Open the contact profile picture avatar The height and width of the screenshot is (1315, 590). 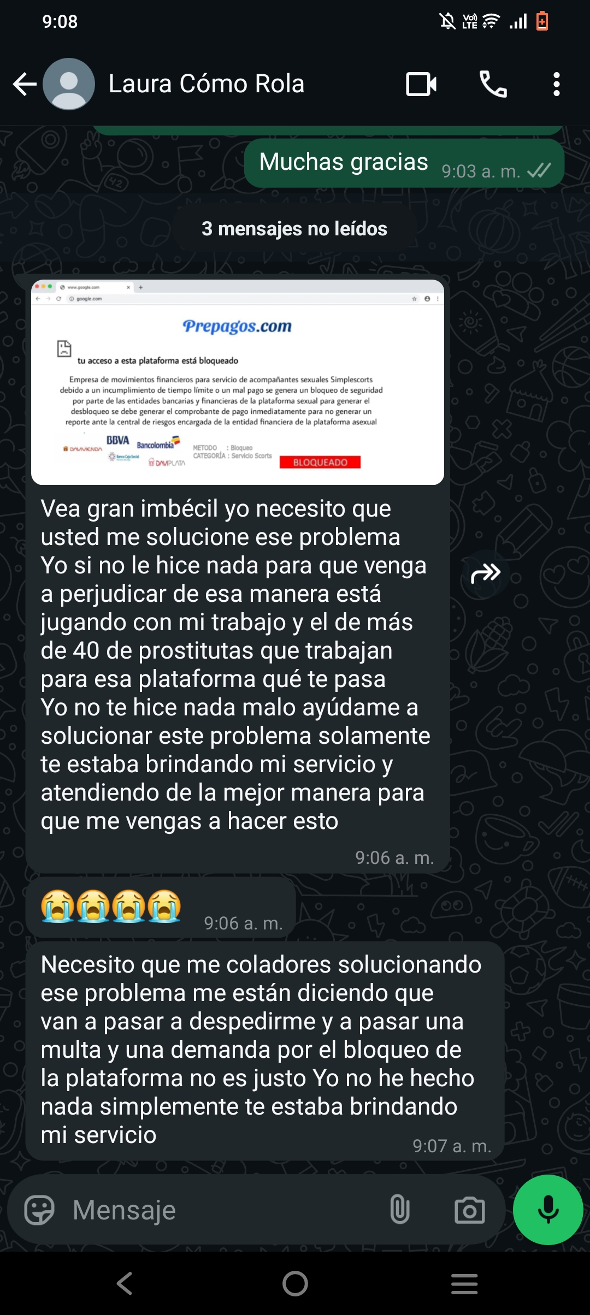(x=69, y=84)
